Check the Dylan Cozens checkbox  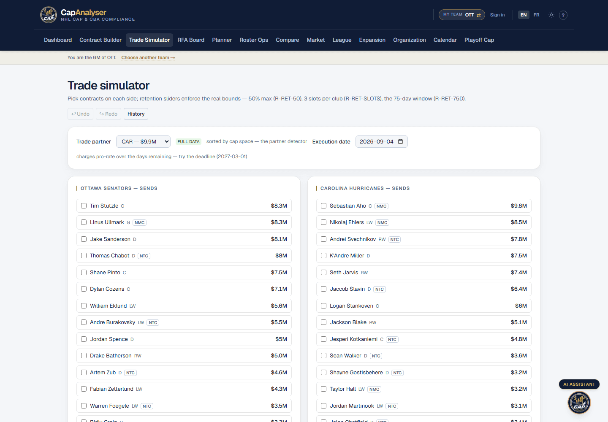[x=84, y=289]
